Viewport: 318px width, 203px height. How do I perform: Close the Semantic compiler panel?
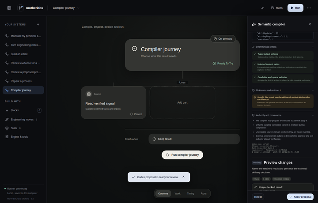tap(310, 24)
